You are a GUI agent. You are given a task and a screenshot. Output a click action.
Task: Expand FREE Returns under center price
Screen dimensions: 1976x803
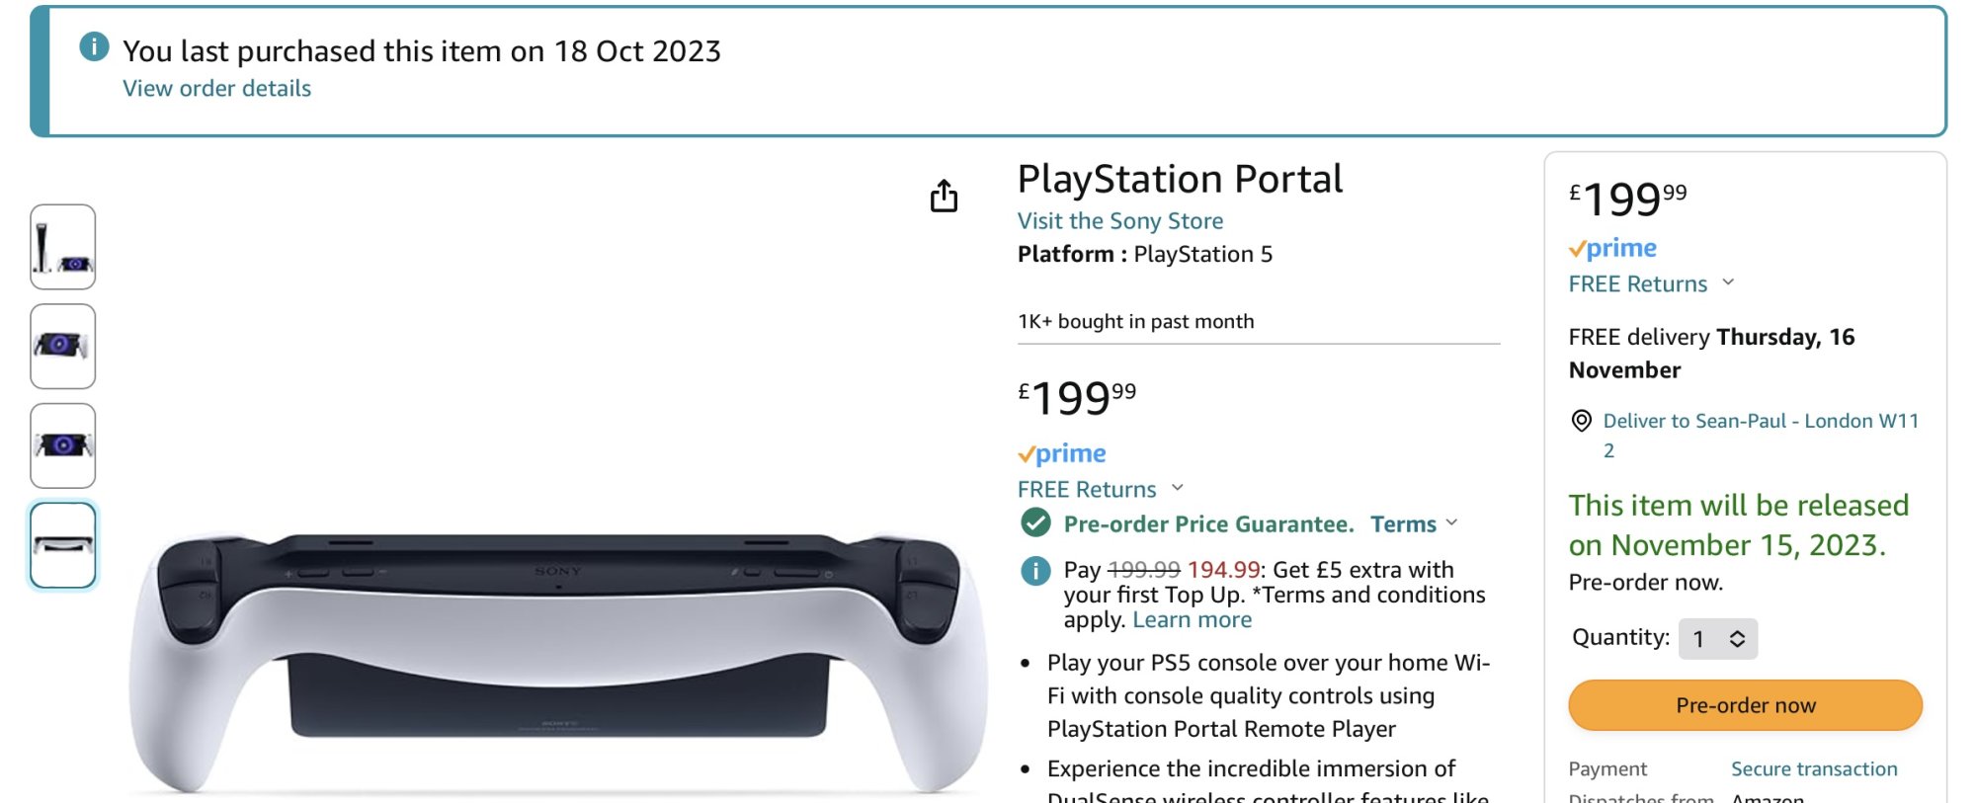point(1177,488)
